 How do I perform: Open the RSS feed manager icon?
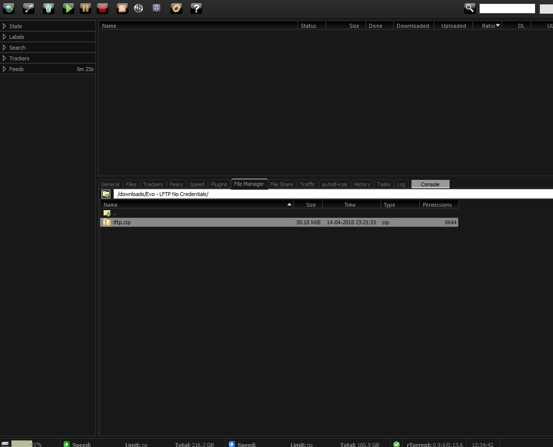[x=122, y=8]
